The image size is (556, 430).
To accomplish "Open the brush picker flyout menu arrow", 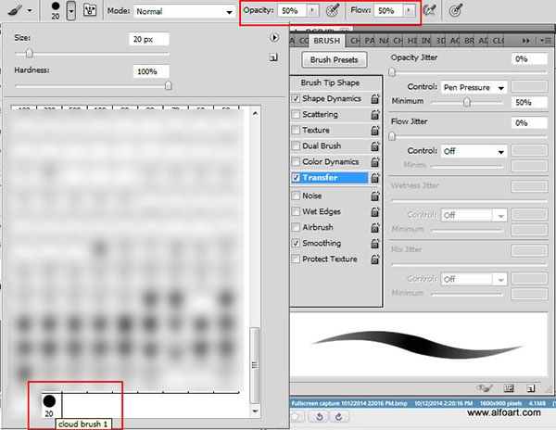I will point(274,37).
